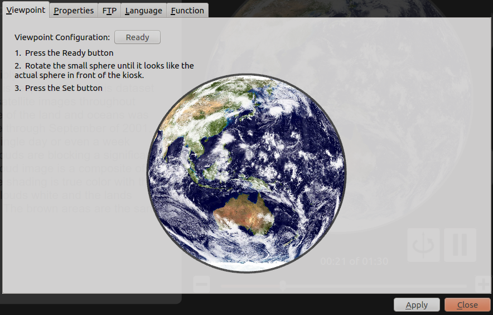Click the '00:21 of 01:30' time readout
This screenshot has height=315, width=493.
pyautogui.click(x=354, y=261)
